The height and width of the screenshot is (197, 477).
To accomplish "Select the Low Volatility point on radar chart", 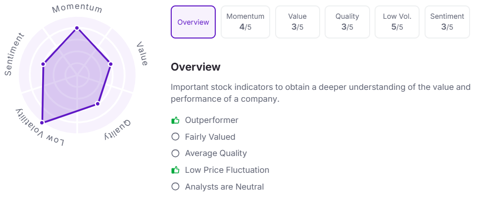I will [x=42, y=122].
